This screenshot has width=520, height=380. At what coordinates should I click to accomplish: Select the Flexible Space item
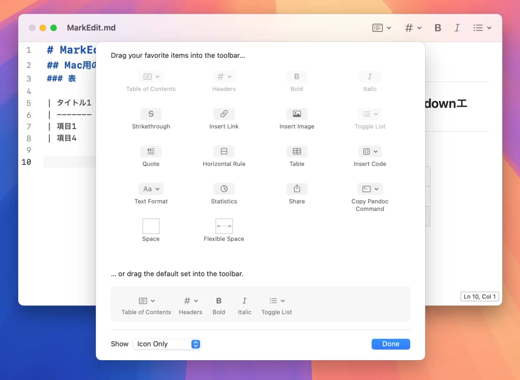pyautogui.click(x=224, y=226)
